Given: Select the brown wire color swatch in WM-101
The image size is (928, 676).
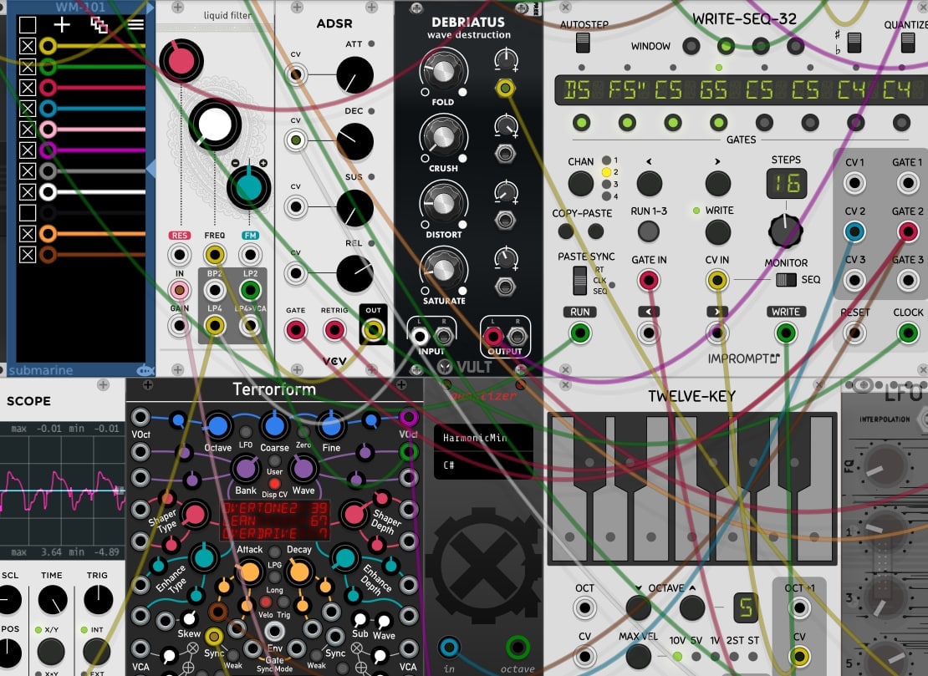Looking at the screenshot, I should pyautogui.click(x=48, y=254).
